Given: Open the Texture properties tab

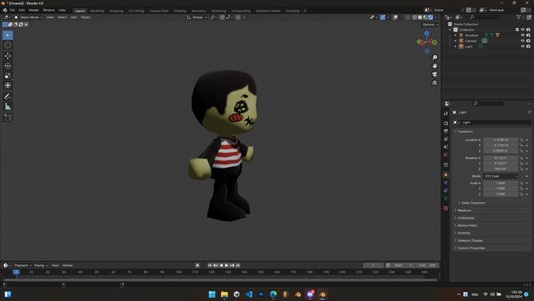Looking at the screenshot, I should (446, 208).
